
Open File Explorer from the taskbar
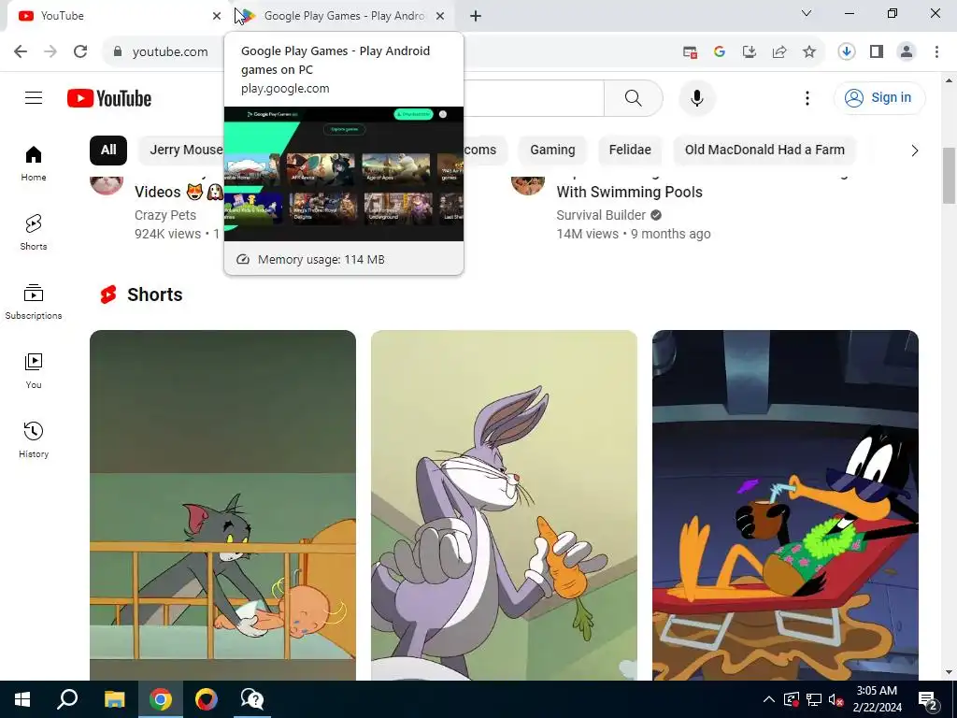(114, 699)
